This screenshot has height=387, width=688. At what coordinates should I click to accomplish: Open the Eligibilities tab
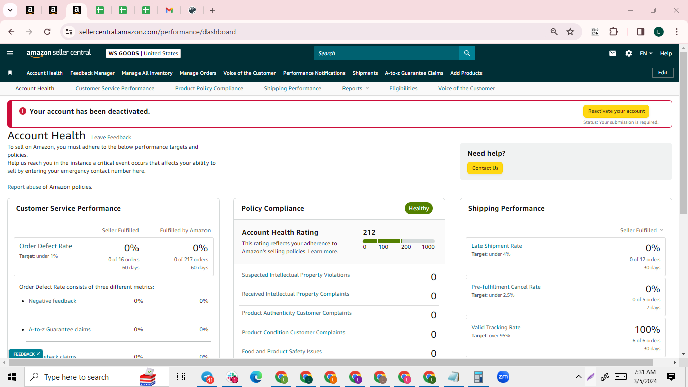403,88
